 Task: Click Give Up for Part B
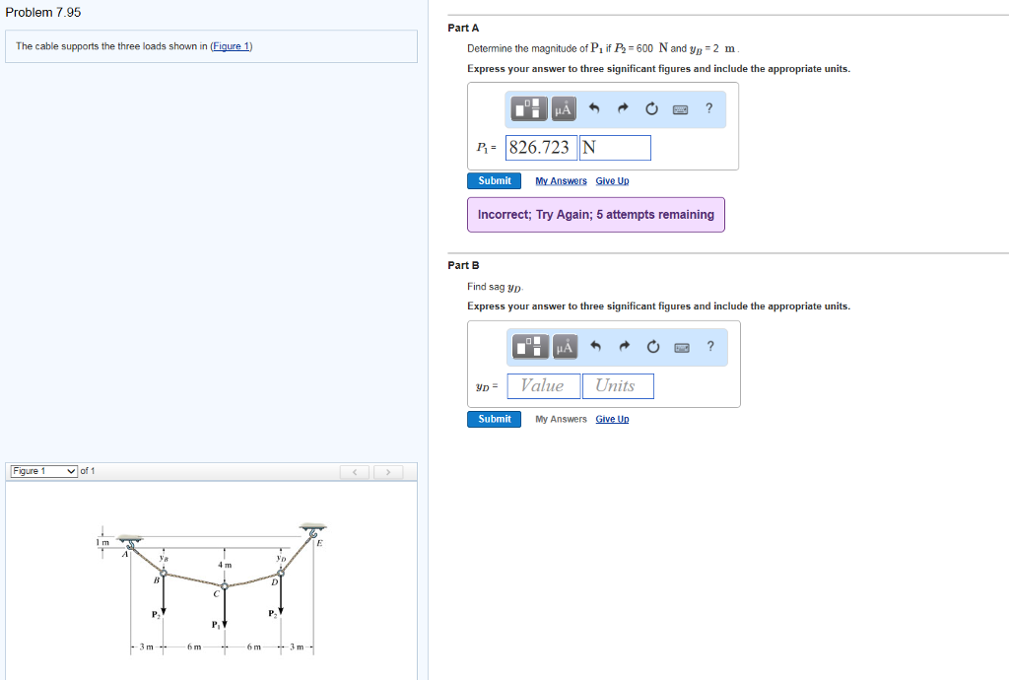[x=612, y=419]
